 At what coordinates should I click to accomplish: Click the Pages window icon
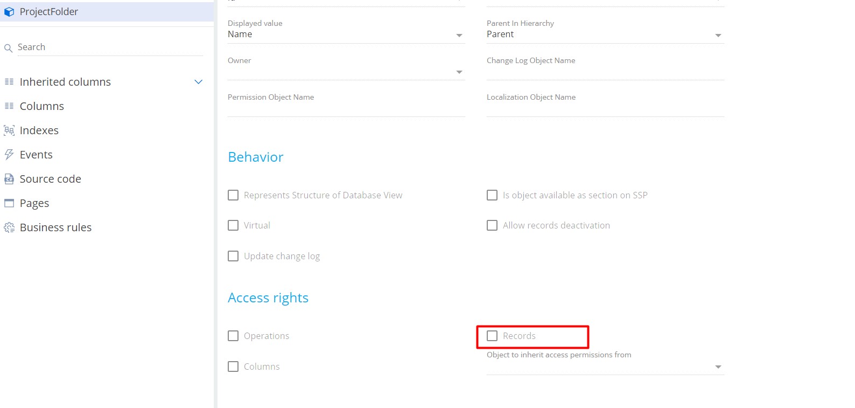click(x=9, y=203)
